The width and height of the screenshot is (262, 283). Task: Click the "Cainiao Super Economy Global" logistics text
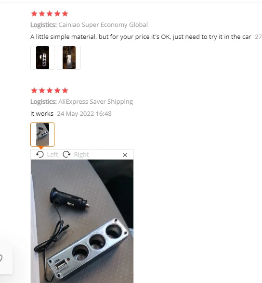(x=103, y=25)
